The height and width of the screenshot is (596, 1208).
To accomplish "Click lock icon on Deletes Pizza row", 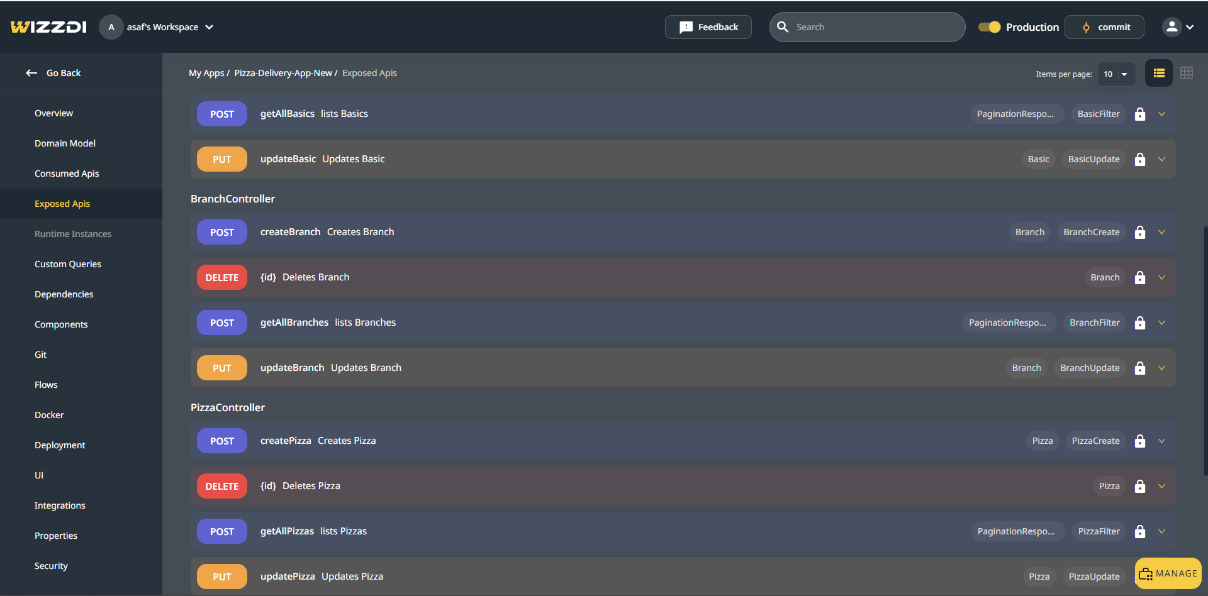I will tap(1139, 487).
